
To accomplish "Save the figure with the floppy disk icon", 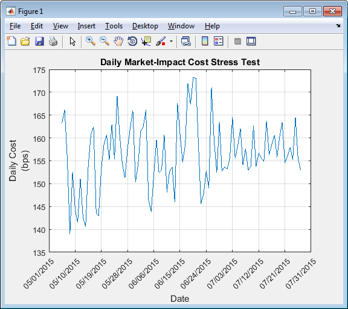I will (39, 41).
